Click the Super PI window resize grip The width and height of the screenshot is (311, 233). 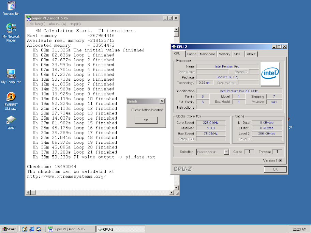(177, 193)
